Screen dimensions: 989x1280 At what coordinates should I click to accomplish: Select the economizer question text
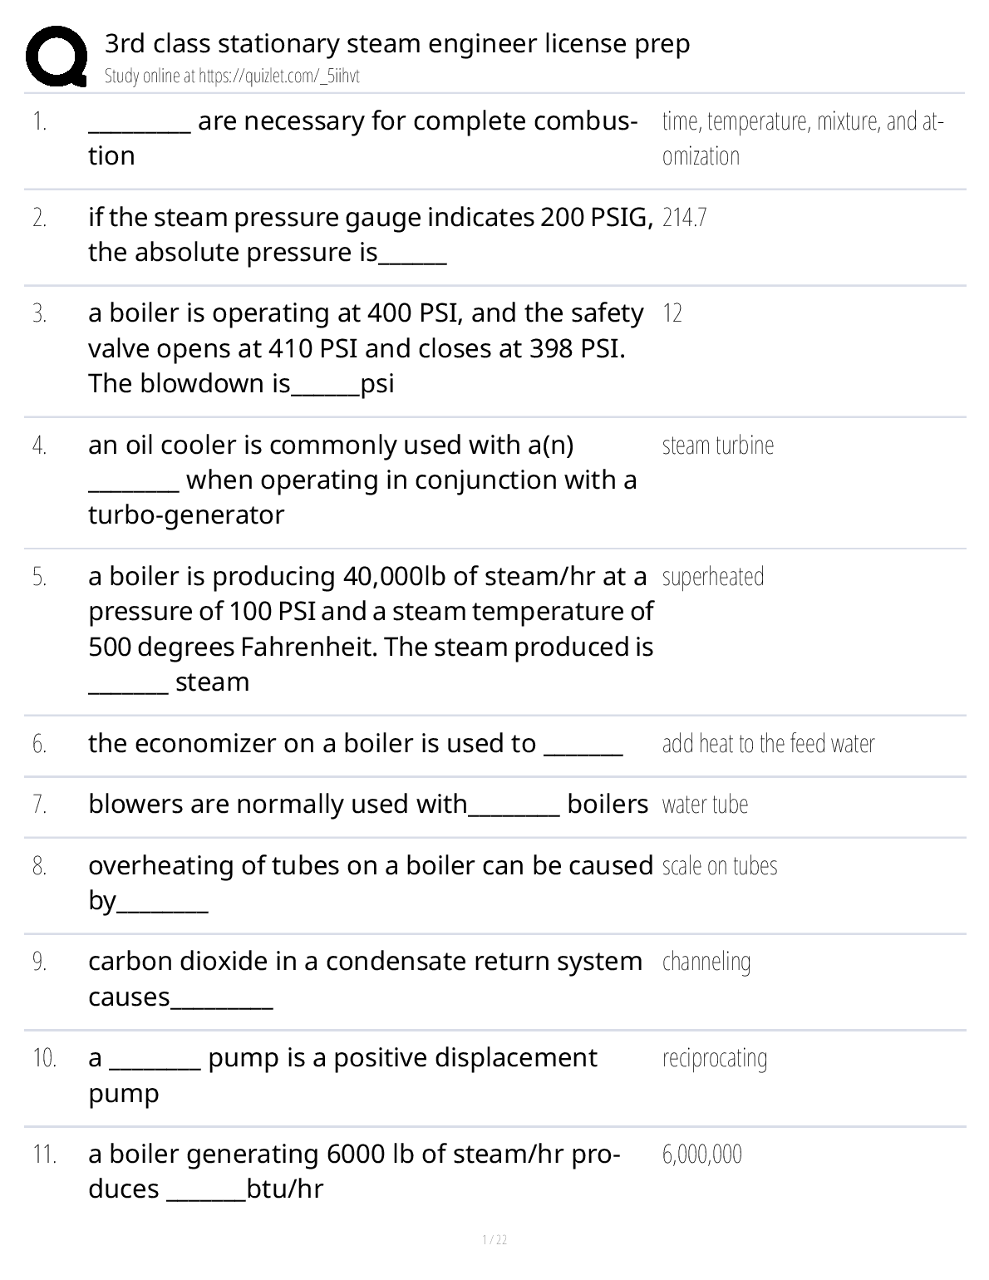click(355, 743)
